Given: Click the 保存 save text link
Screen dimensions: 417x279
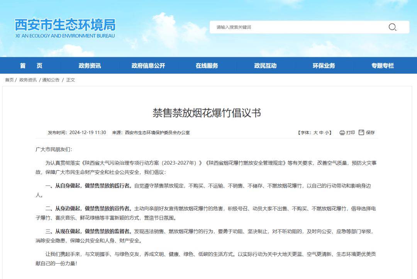Looking at the screenshot, I should coord(370,133).
